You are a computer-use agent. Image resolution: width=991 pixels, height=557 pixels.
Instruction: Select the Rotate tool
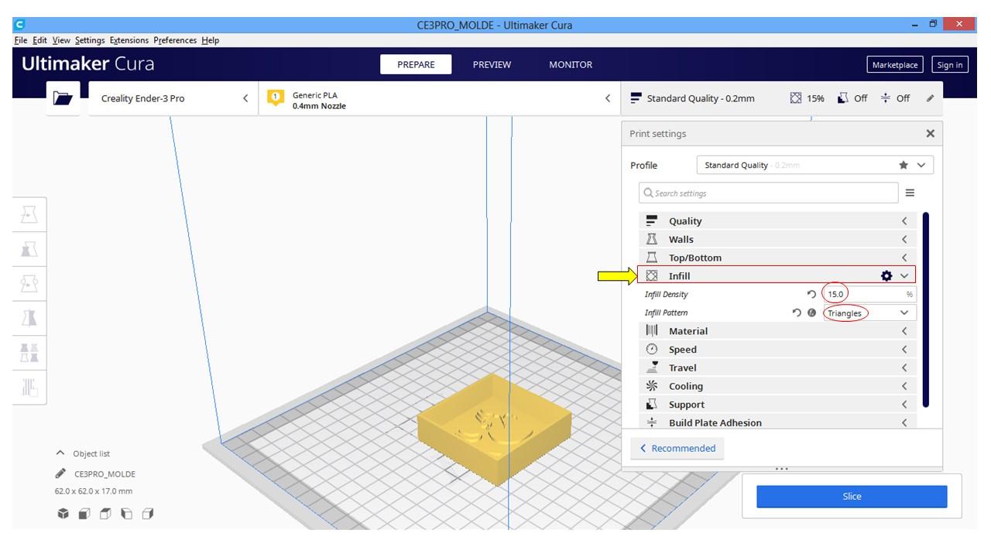pyautogui.click(x=29, y=283)
